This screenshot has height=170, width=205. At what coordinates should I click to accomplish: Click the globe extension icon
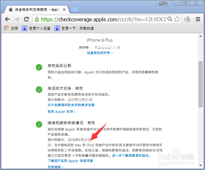pyautogui.click(x=187, y=19)
